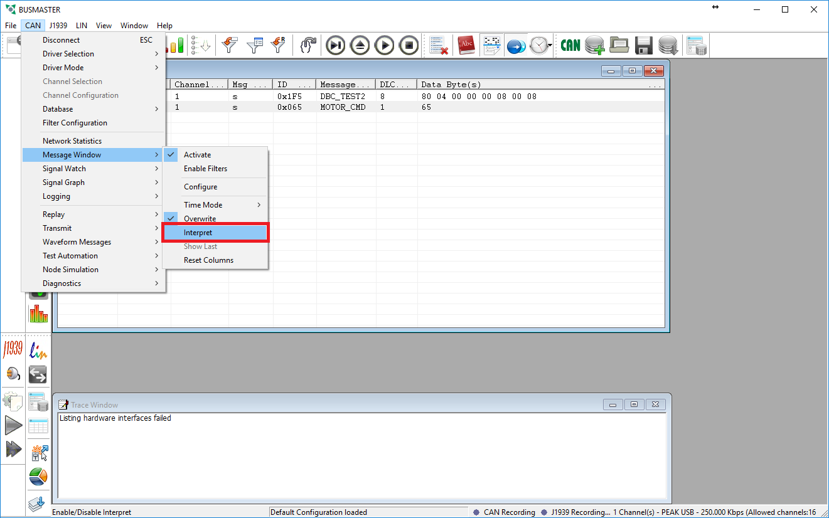Click Disconnect in the CAN menu
Viewport: 829px width, 518px height.
(x=94, y=40)
